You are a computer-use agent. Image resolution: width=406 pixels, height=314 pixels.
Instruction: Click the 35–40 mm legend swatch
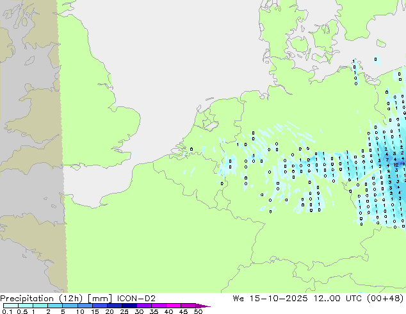(x=159, y=306)
